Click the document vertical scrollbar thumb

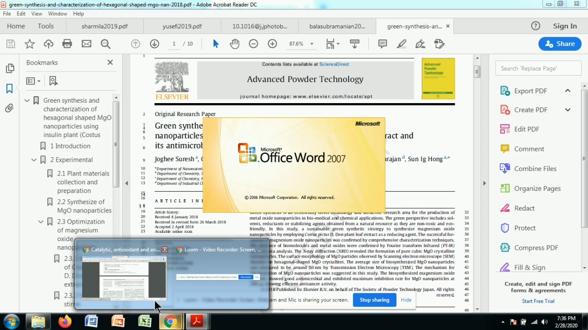click(477, 71)
